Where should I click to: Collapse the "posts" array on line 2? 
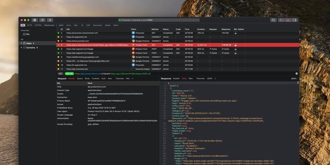[x=168, y=86]
